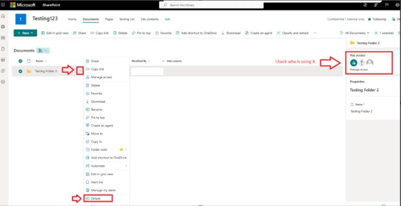
Task: Click Add column header button
Action: tap(172, 61)
